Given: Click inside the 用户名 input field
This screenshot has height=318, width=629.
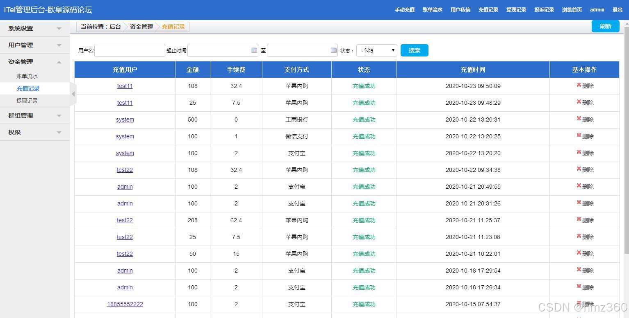Looking at the screenshot, I should coord(129,50).
